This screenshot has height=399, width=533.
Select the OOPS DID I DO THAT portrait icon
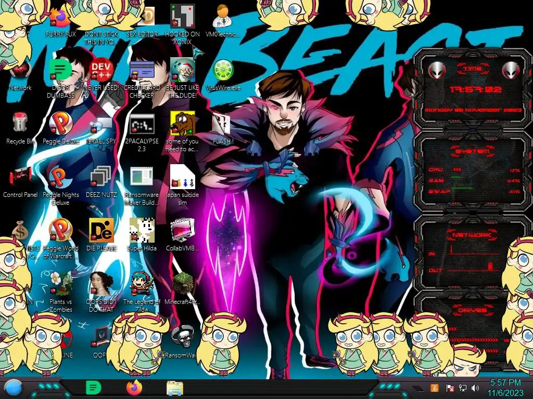[101, 284]
